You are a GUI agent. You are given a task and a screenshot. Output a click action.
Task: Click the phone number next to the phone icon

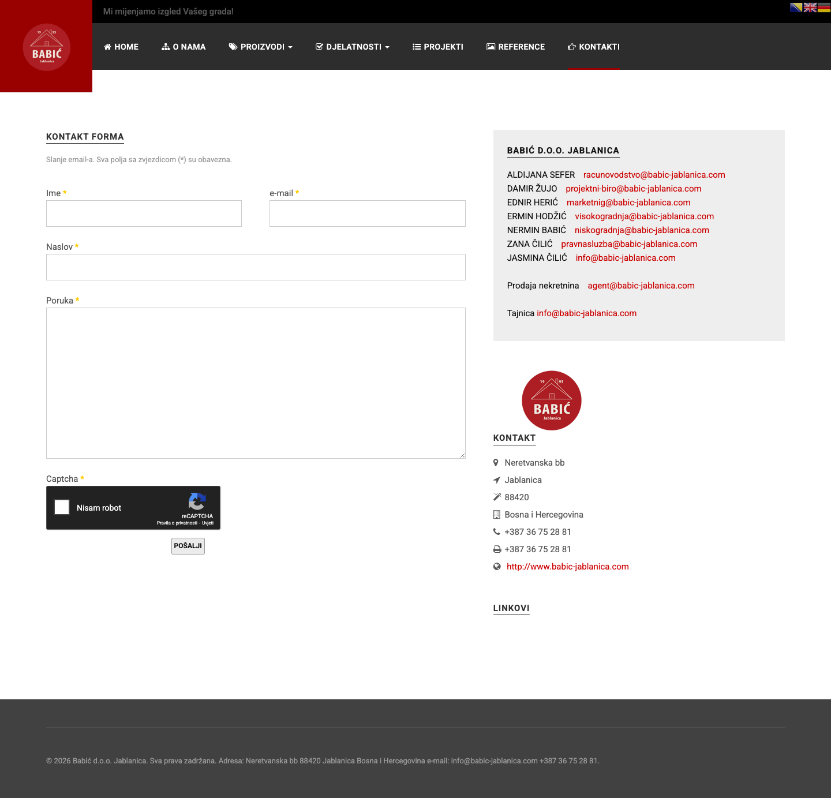pyautogui.click(x=538, y=532)
